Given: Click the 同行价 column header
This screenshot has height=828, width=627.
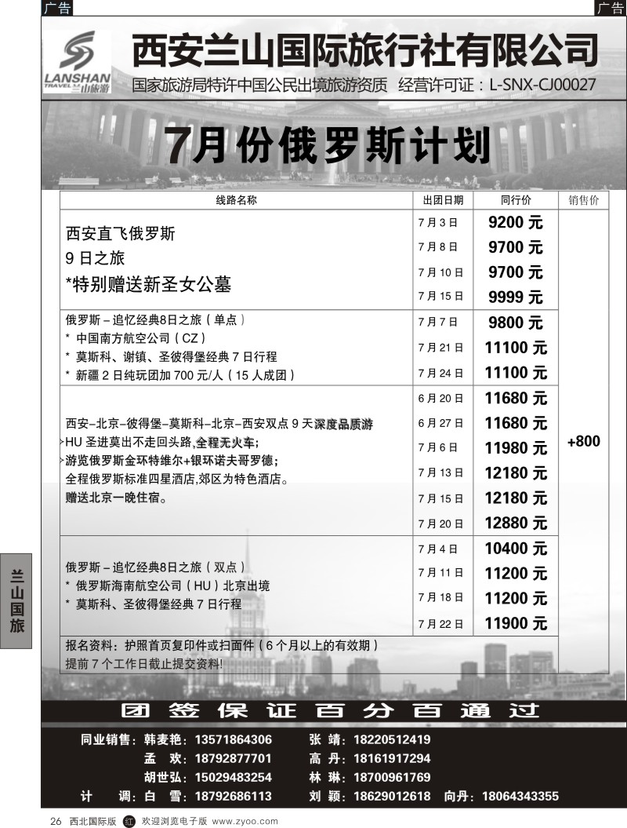Looking at the screenshot, I should (x=516, y=200).
